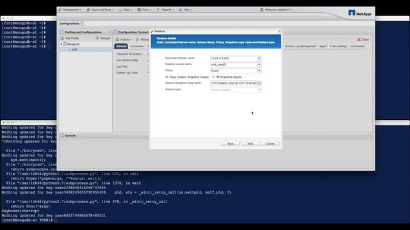Cancel the Restore dialog
410x230 pixels.
tap(270, 144)
